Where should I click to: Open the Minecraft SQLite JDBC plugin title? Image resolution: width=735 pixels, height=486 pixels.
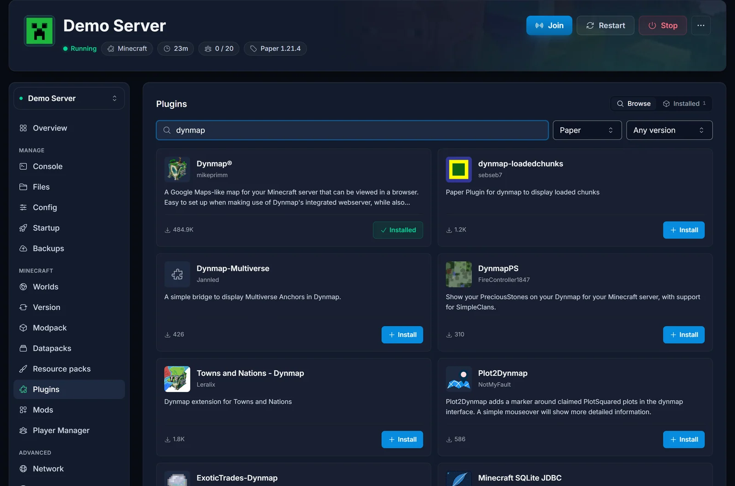(520, 478)
